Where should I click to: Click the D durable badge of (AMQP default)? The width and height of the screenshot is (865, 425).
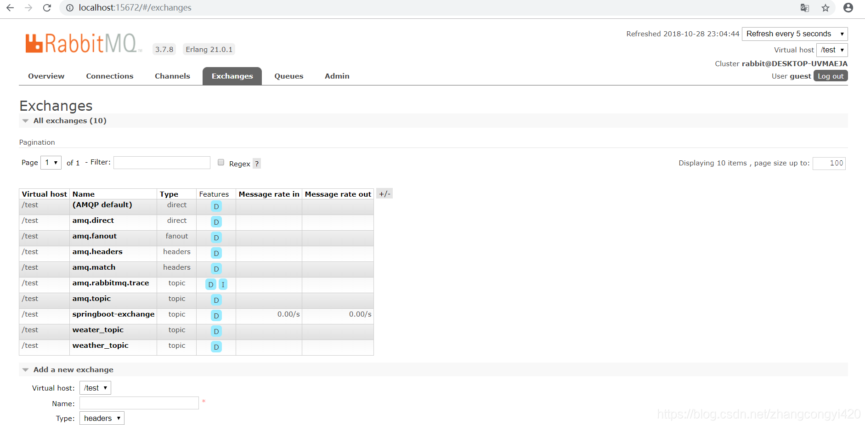pyautogui.click(x=216, y=206)
